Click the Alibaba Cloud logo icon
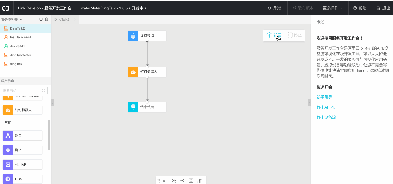Screen dimensions: 393x184 [x=6, y=8]
